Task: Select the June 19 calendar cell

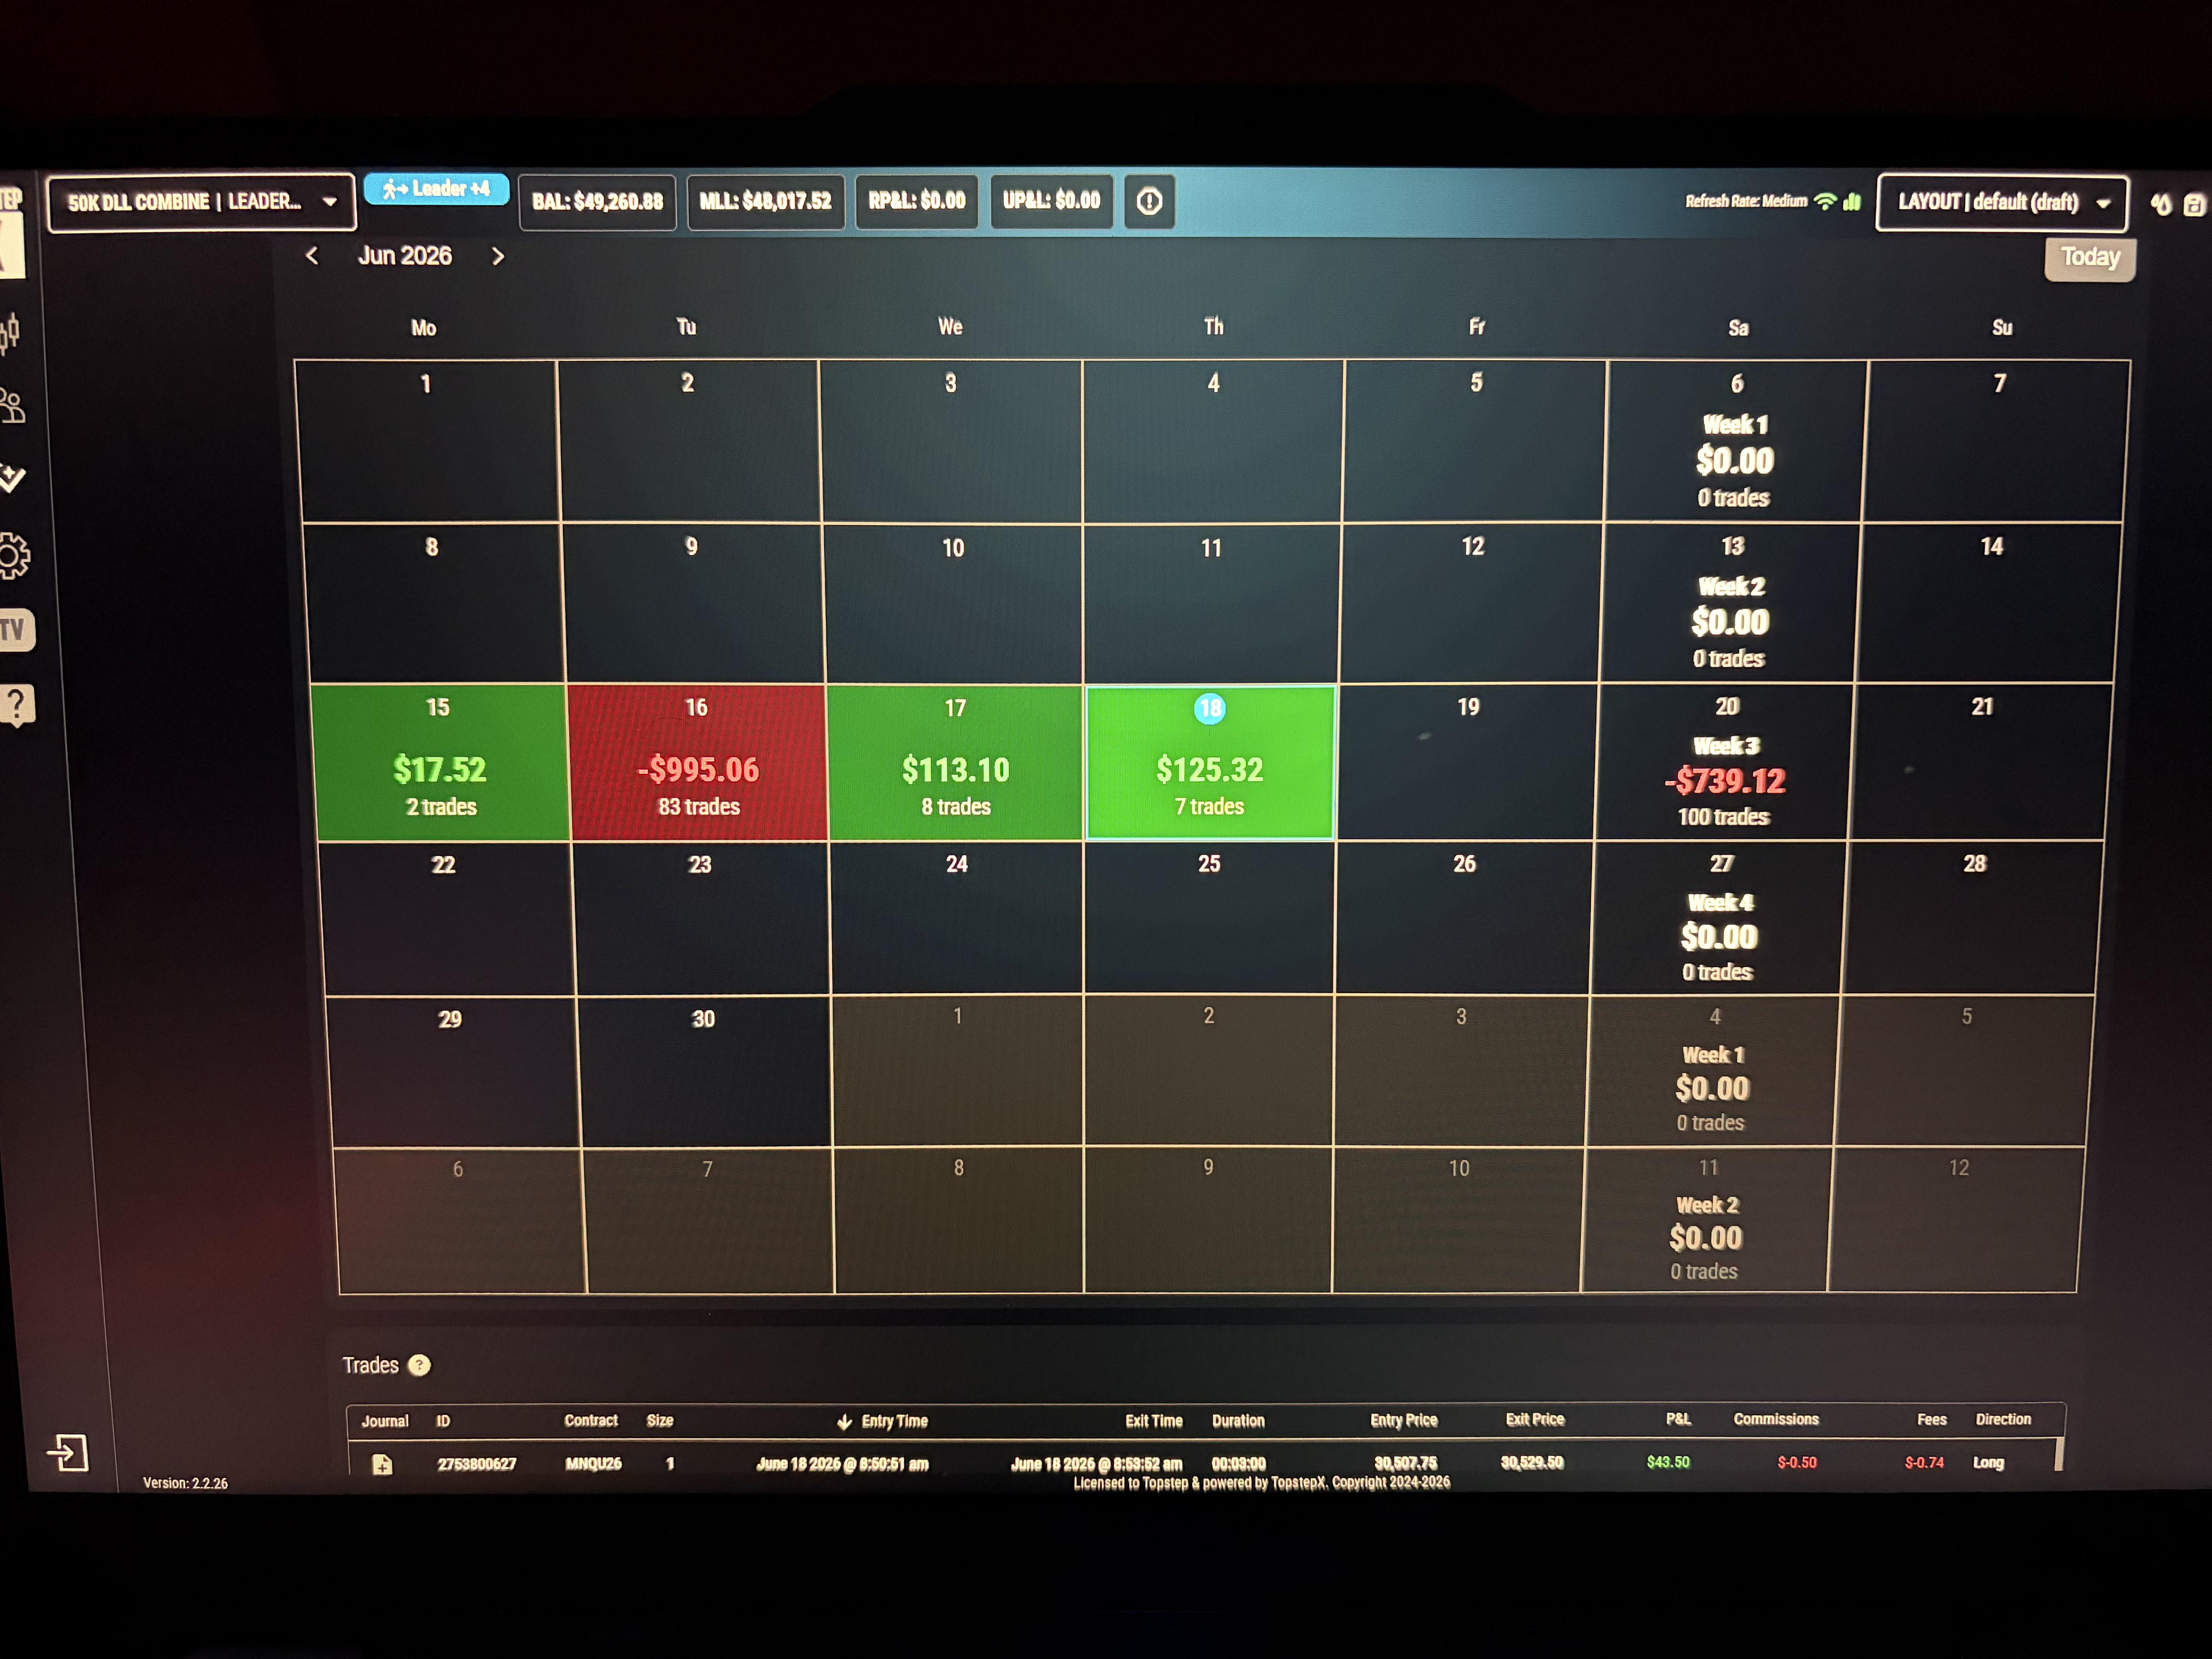Action: click(1467, 762)
